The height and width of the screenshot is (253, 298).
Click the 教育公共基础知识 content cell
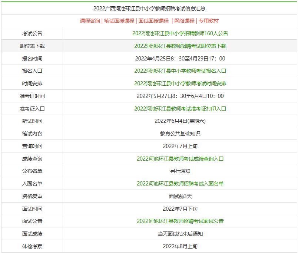pyautogui.click(x=181, y=134)
